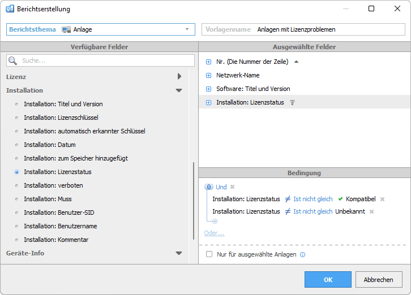Click the Oder… link to add alternative
The width and height of the screenshot is (411, 295).
click(214, 233)
